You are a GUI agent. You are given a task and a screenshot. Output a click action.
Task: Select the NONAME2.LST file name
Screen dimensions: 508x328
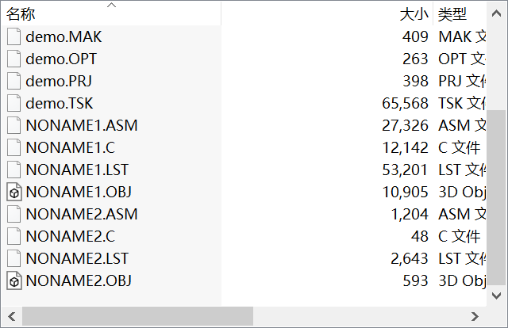77,258
